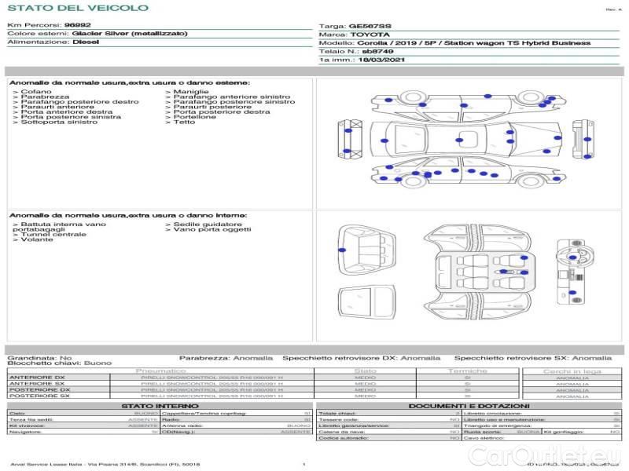Click the Pneumatico column header
This screenshot has height=471, width=629.
click(160, 371)
